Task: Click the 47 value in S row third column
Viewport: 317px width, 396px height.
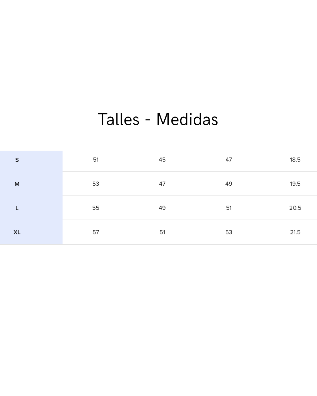Action: [229, 160]
